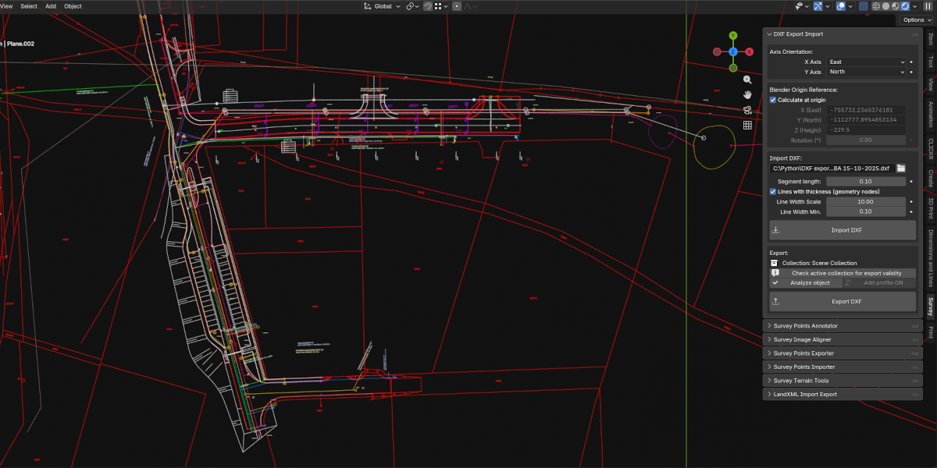Click Line Width Scale value field
Image resolution: width=937 pixels, height=468 pixels.
point(866,201)
